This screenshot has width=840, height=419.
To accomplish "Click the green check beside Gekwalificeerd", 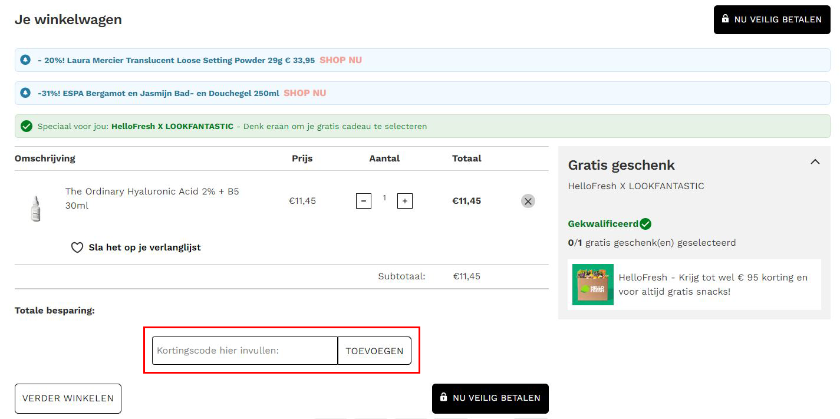I will pos(646,223).
